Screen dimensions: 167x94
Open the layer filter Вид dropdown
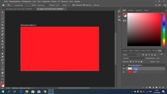pos(130,55)
